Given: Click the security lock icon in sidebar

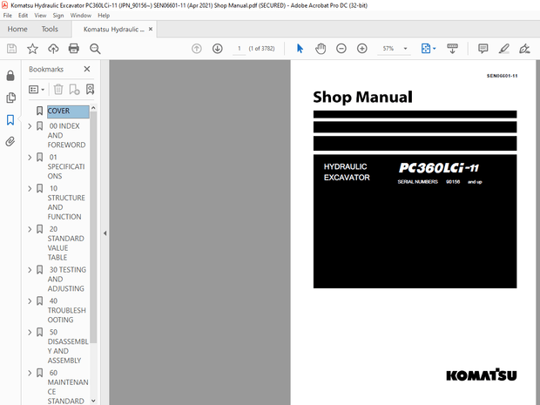Looking at the screenshot, I should [10, 76].
